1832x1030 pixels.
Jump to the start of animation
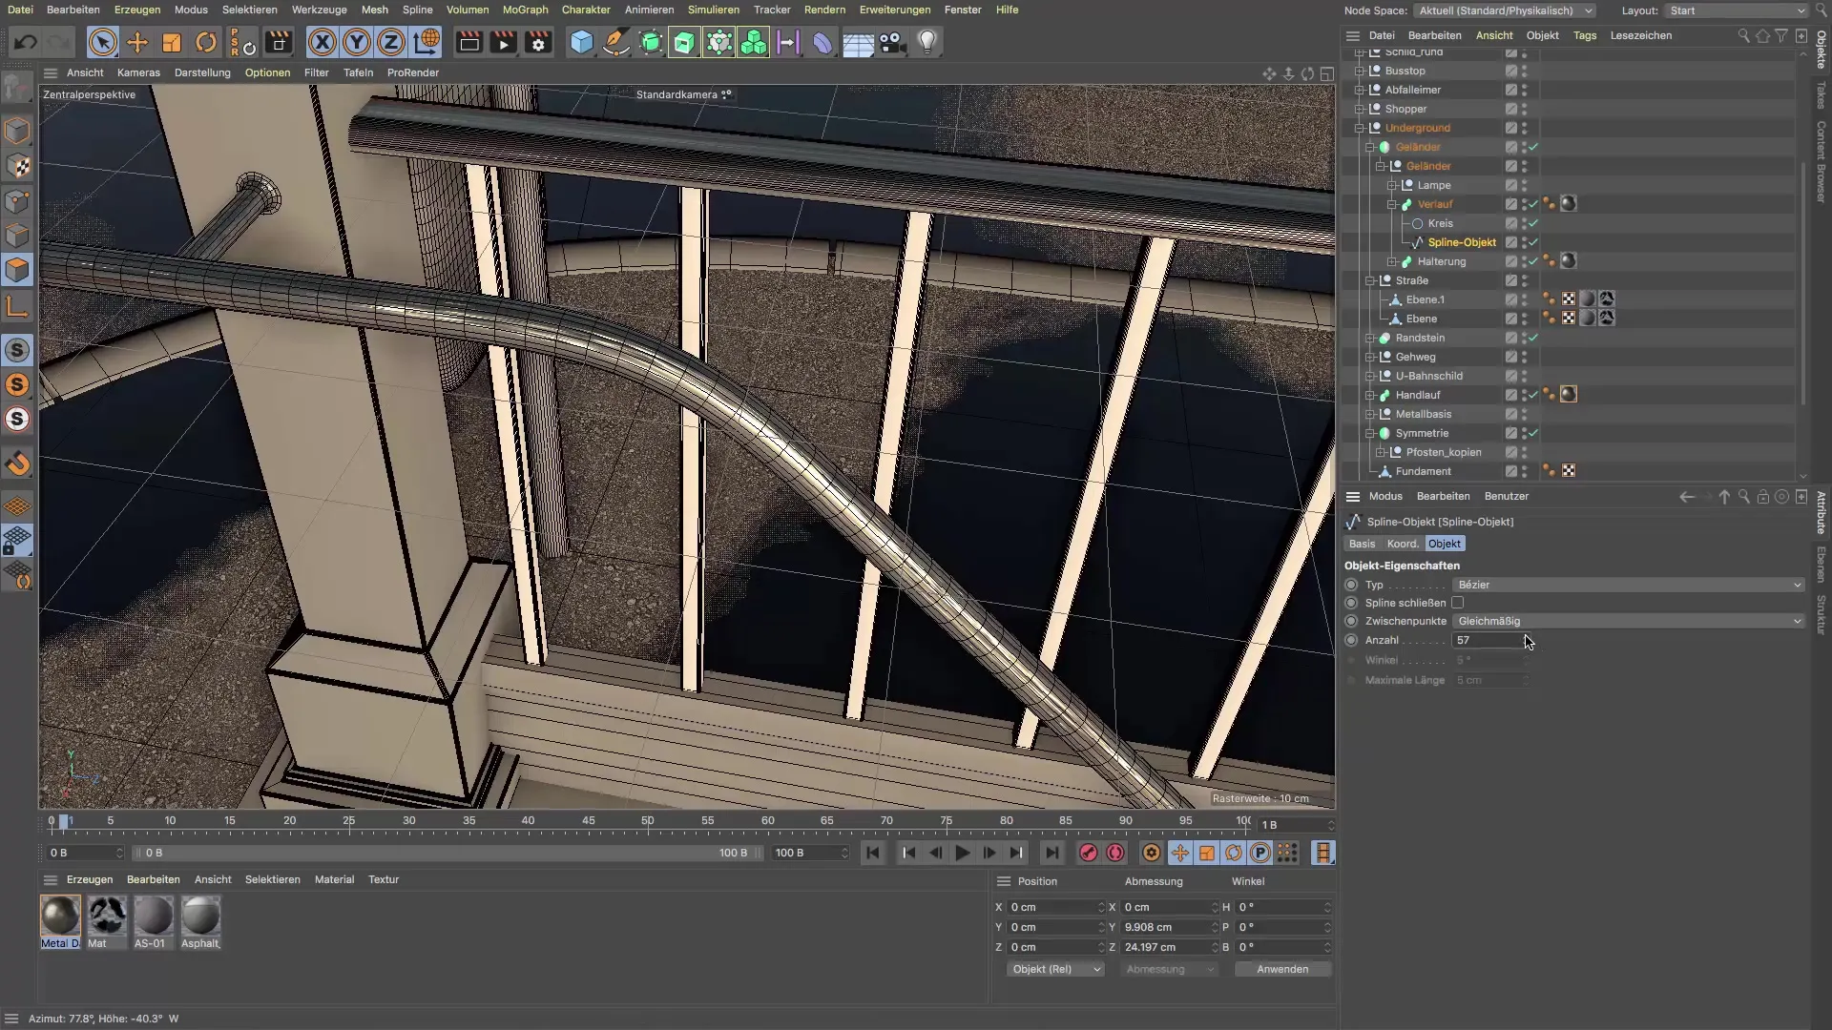[x=873, y=853]
